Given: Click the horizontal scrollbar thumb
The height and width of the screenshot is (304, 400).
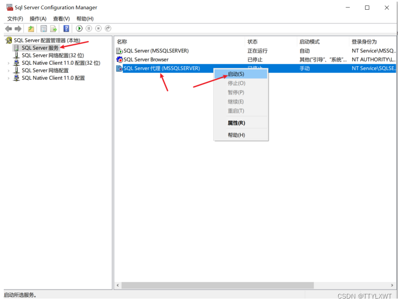Looking at the screenshot, I should (217, 285).
